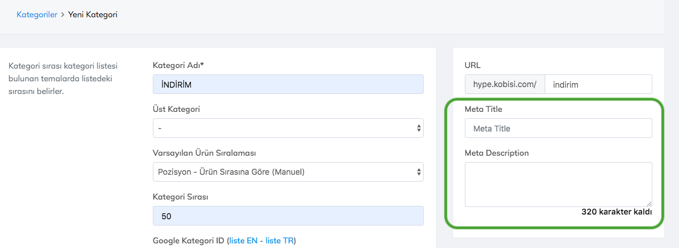Grab the Meta Description resize handle
679x248 pixels.
pyautogui.click(x=649, y=203)
